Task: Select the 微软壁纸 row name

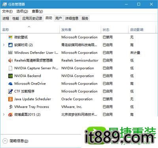Action: (x=21, y=37)
